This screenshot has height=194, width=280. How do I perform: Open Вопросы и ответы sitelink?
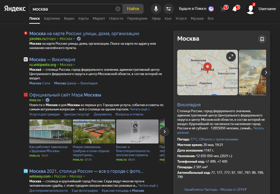click(130, 114)
